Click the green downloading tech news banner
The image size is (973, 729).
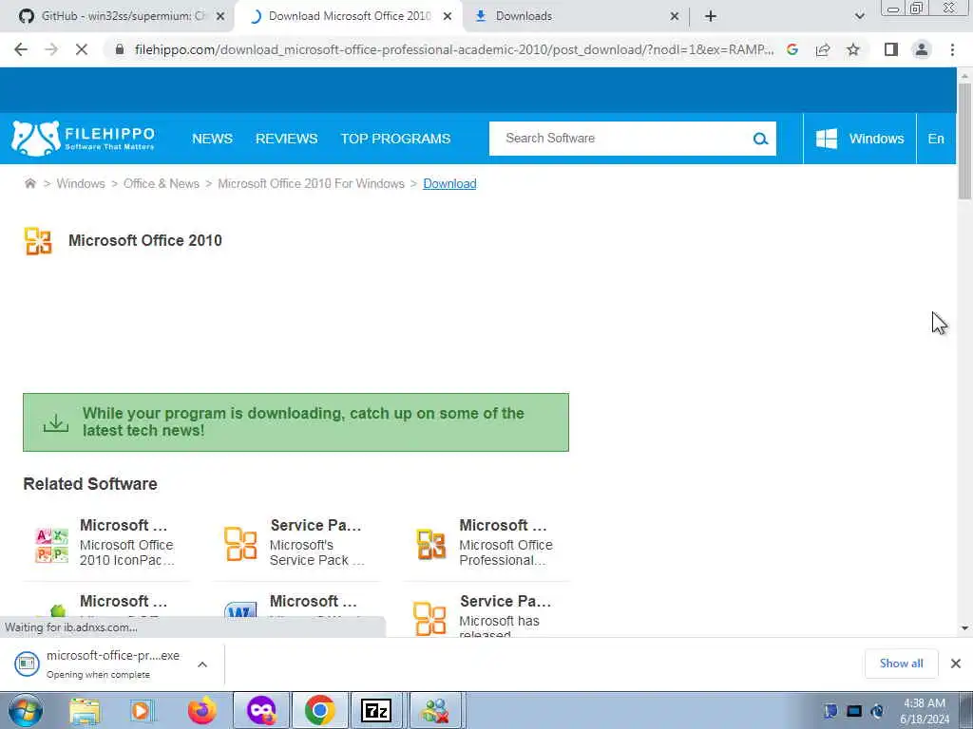[x=296, y=422]
